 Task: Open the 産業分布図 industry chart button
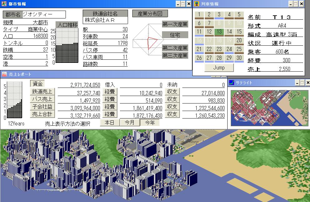click(150, 14)
